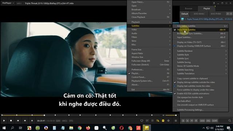The image size is (233, 131).
Task: Open the Audio submenu
Action: point(150,33)
